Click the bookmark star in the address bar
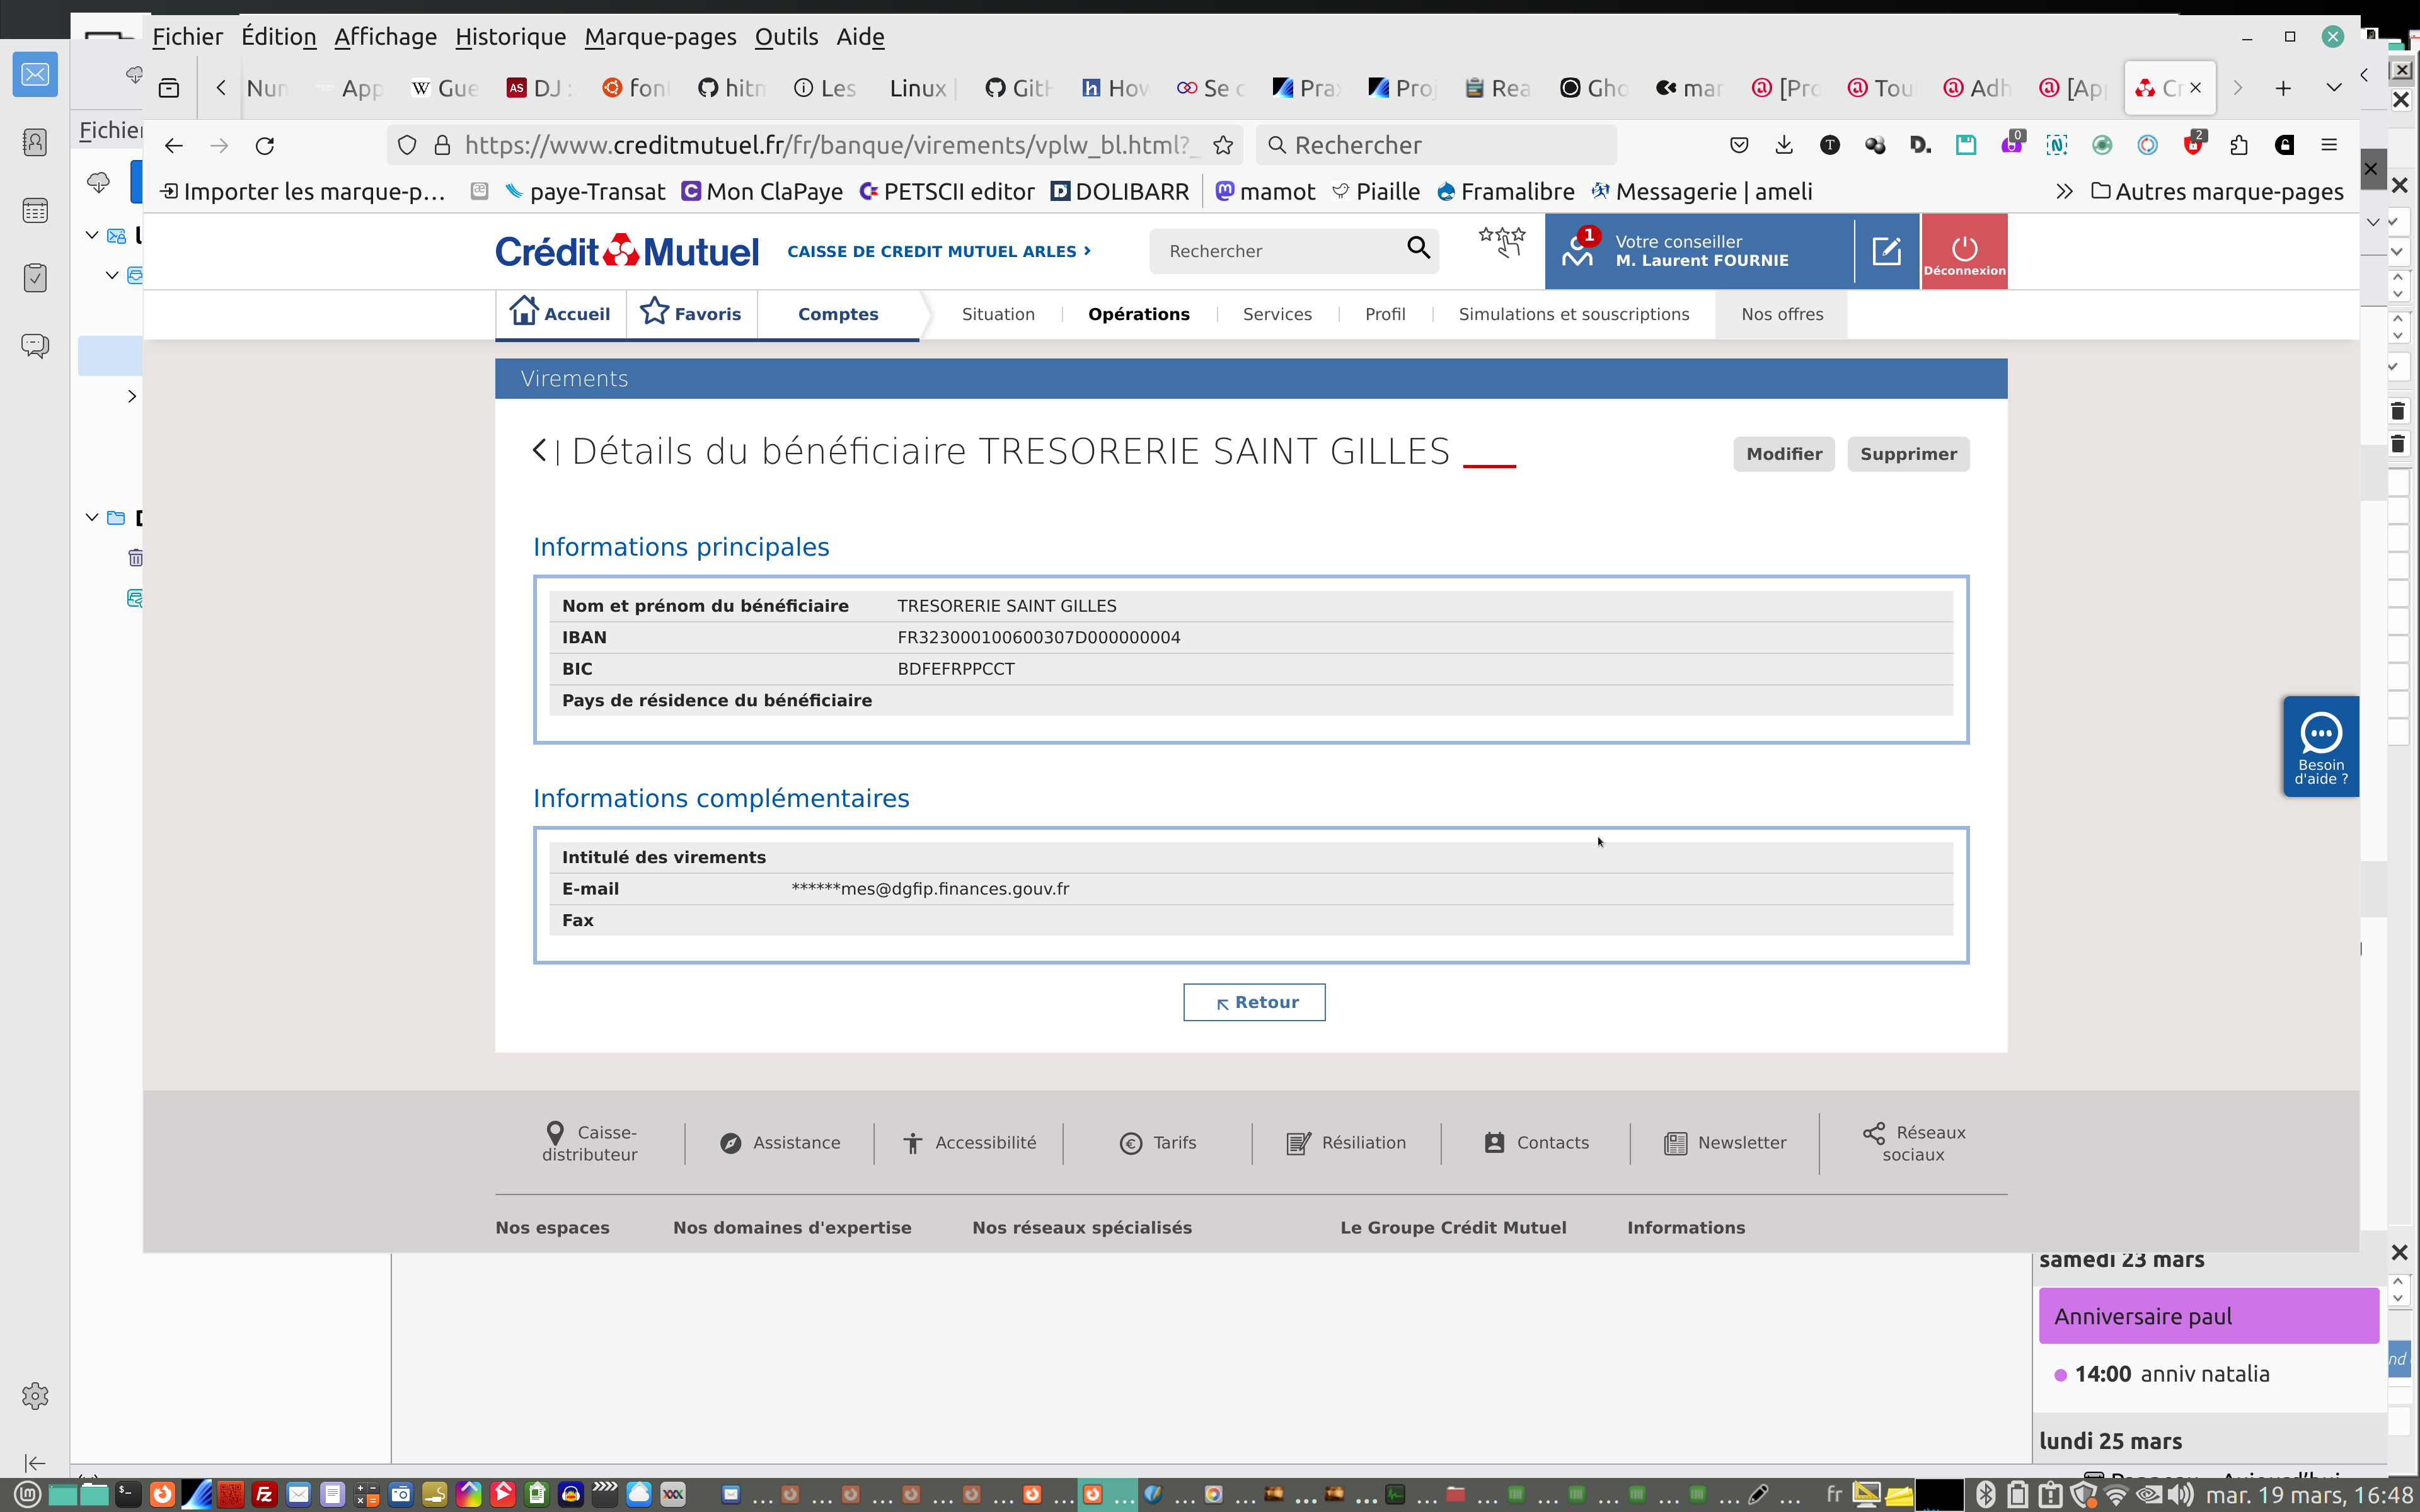Screen dimensions: 2420x1512 point(1223,146)
